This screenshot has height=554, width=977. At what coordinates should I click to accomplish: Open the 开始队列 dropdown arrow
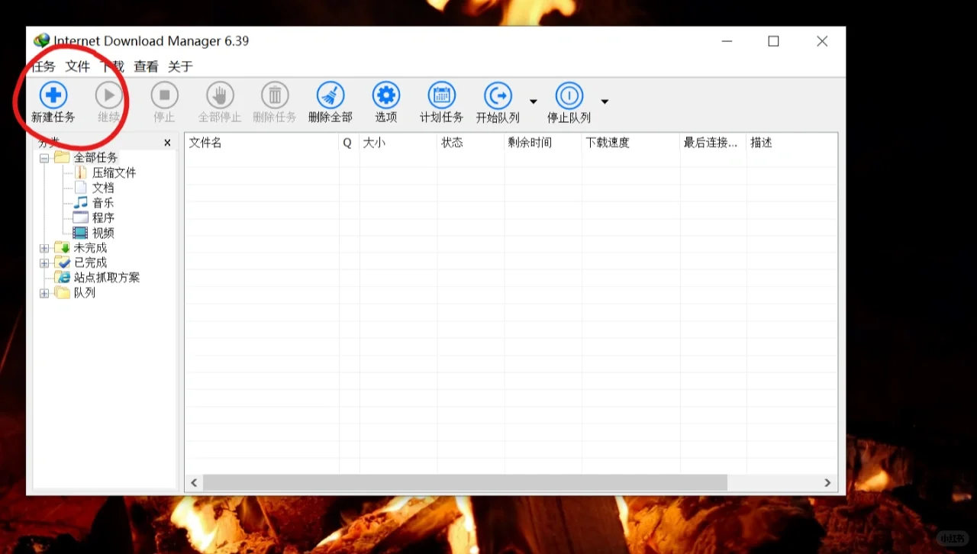point(533,101)
